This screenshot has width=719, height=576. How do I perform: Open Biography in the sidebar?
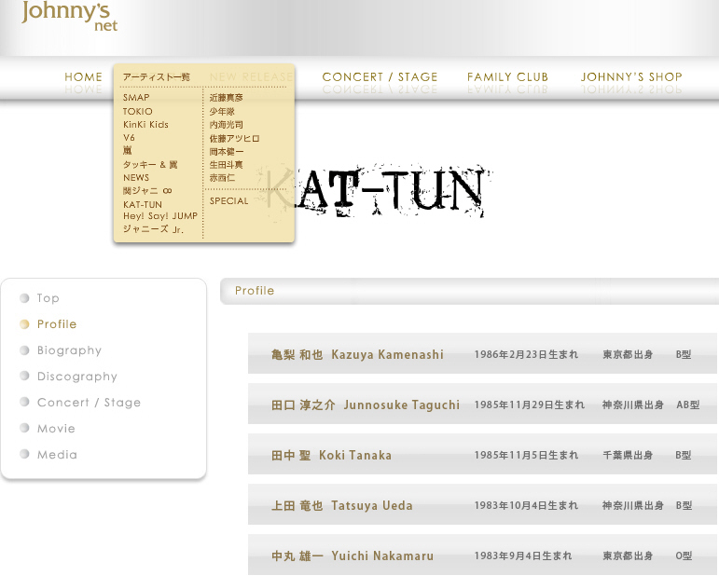(69, 350)
